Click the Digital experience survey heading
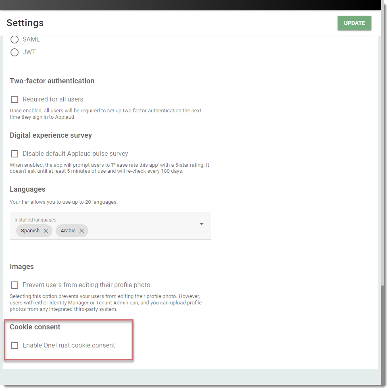 pyautogui.click(x=51, y=135)
